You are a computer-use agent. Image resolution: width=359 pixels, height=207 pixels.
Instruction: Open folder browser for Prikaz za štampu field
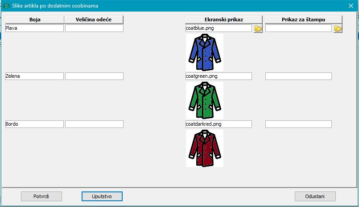(x=338, y=28)
